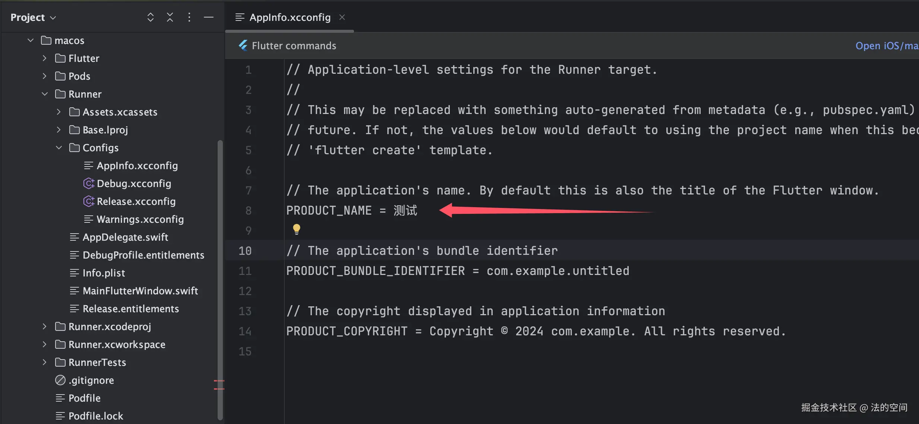
Task: Click the Flutter logo icon in commands bar
Action: [x=243, y=45]
